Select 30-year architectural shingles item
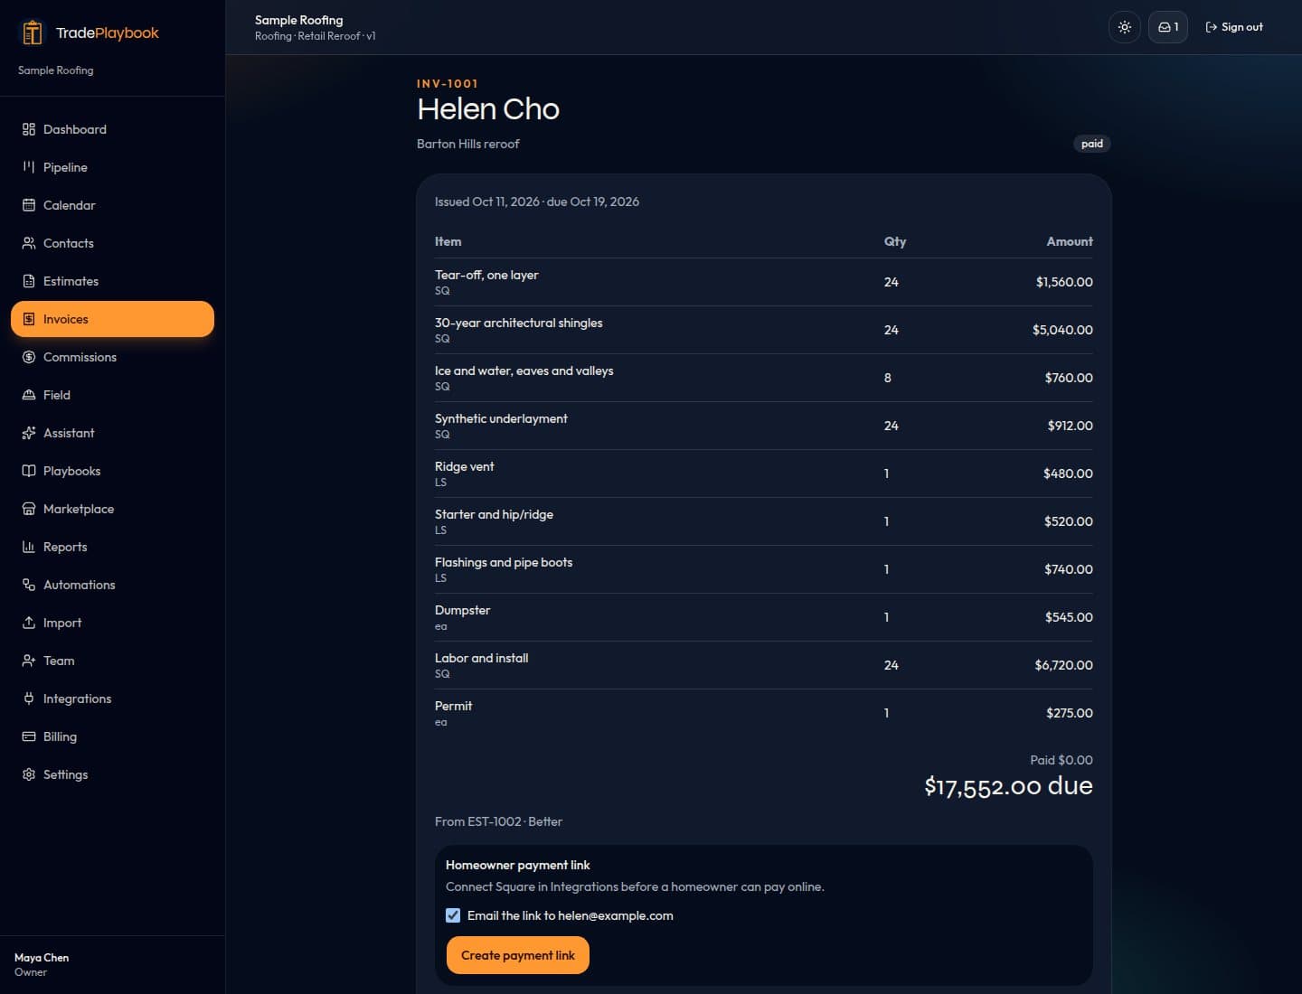This screenshot has width=1302, height=994. point(763,330)
